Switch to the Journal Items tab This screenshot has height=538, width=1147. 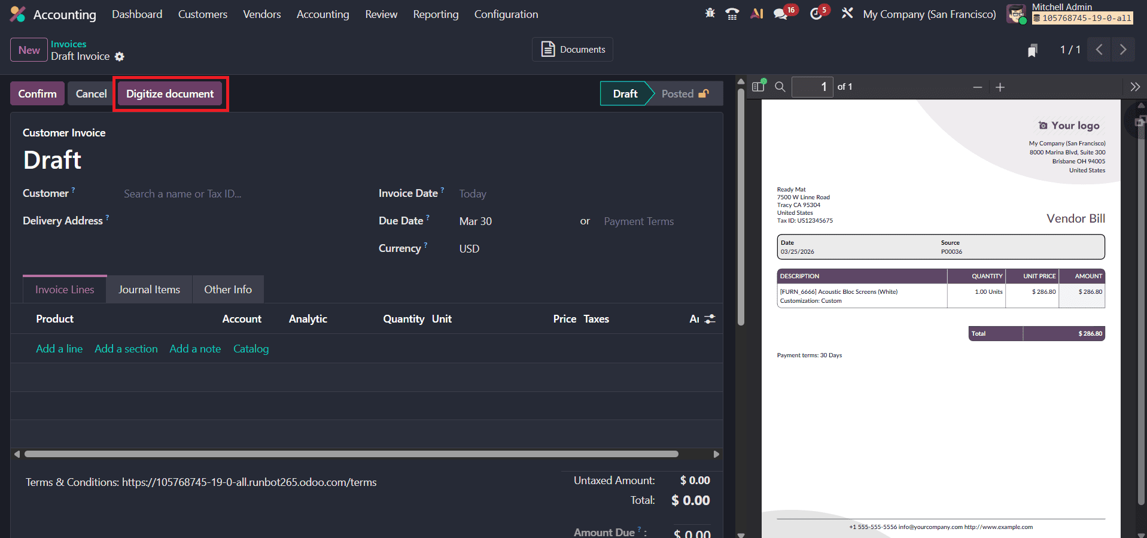[x=150, y=290]
